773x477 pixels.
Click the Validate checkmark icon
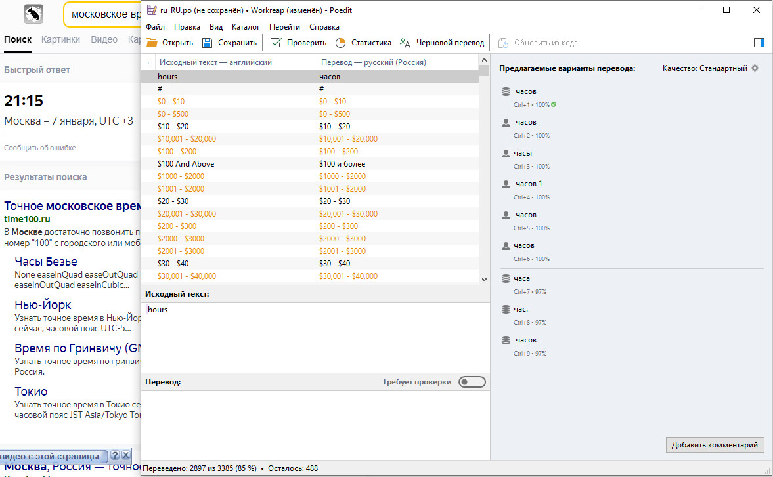276,43
